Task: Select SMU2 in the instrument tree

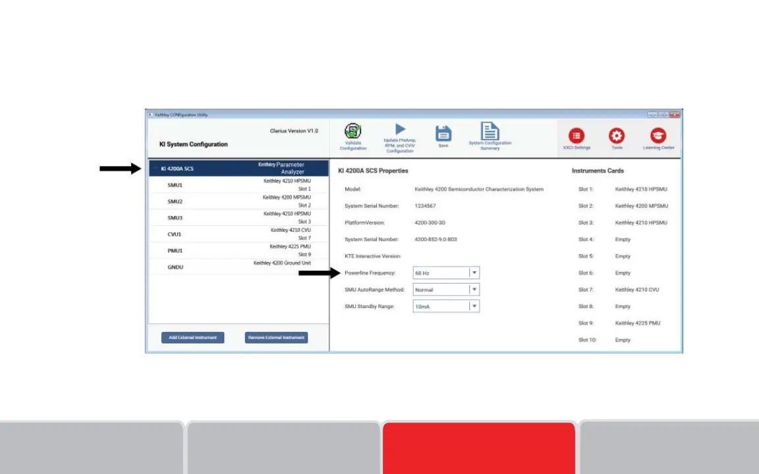Action: click(x=239, y=201)
